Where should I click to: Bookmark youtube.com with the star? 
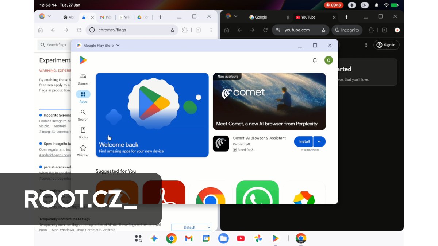tap(323, 30)
